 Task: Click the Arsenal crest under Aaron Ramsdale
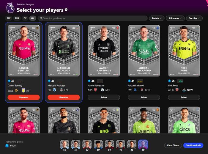[x=95, y=90]
